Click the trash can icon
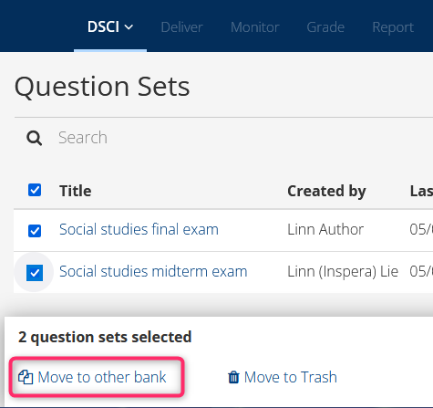Screen dimensions: 433x408 233,377
